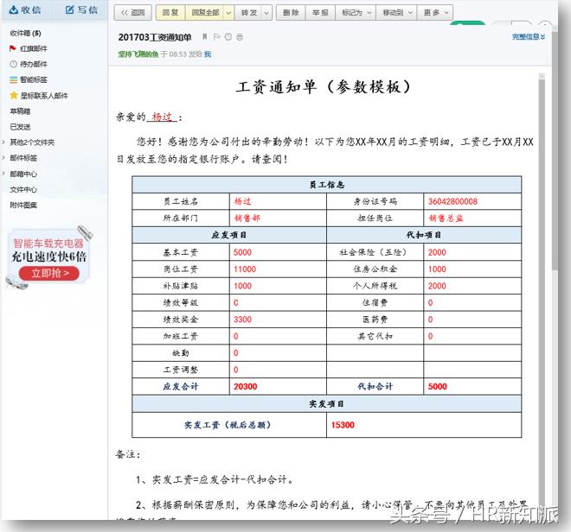Click position salary value 11000

click(245, 269)
